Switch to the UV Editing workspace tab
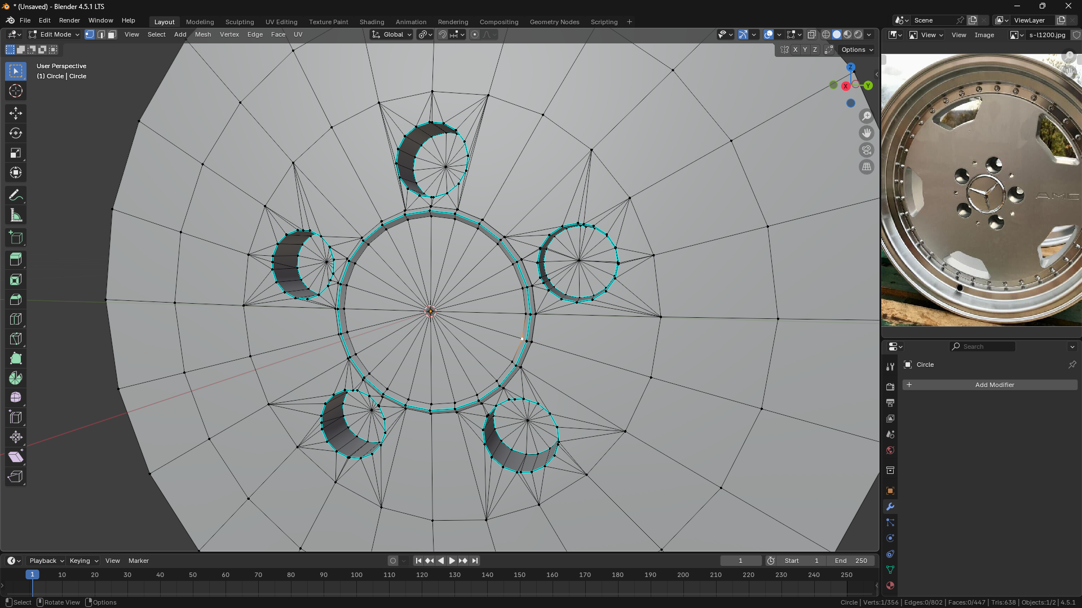Image resolution: width=1082 pixels, height=608 pixels. 281,22
